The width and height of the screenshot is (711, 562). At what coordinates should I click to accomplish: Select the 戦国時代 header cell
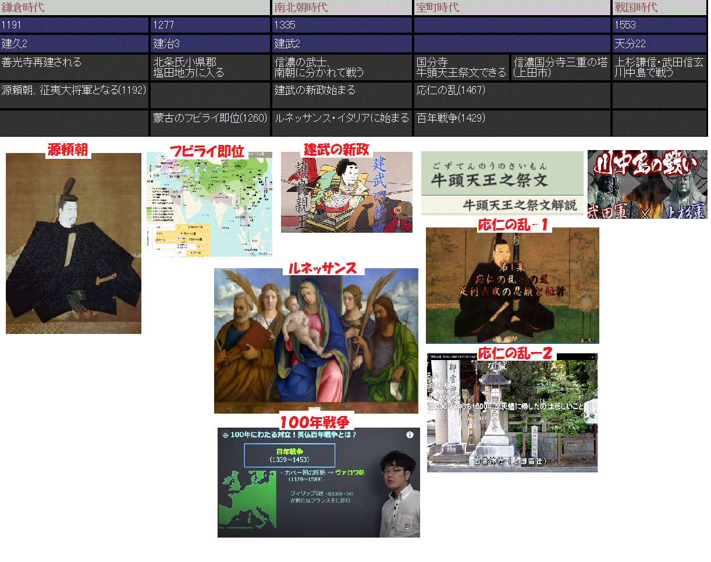pyautogui.click(x=660, y=8)
